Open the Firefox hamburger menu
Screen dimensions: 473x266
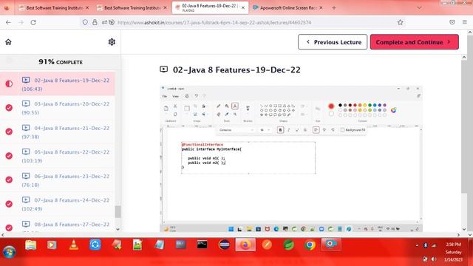465,22
